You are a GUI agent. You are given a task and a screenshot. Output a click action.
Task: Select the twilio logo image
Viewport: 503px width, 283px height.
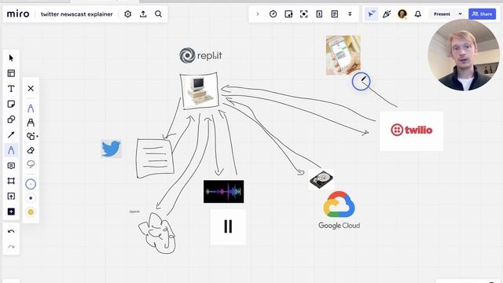(x=412, y=131)
